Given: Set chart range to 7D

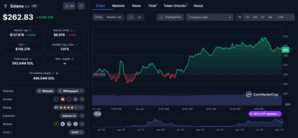Looking at the screenshot, I should click(247, 17).
